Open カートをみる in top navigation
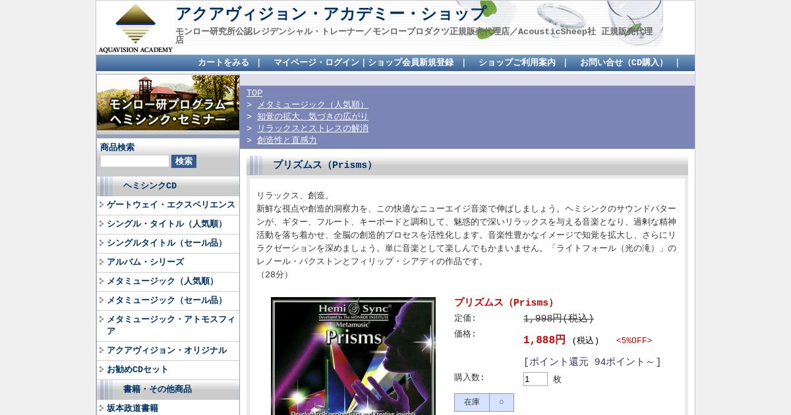 tap(223, 63)
